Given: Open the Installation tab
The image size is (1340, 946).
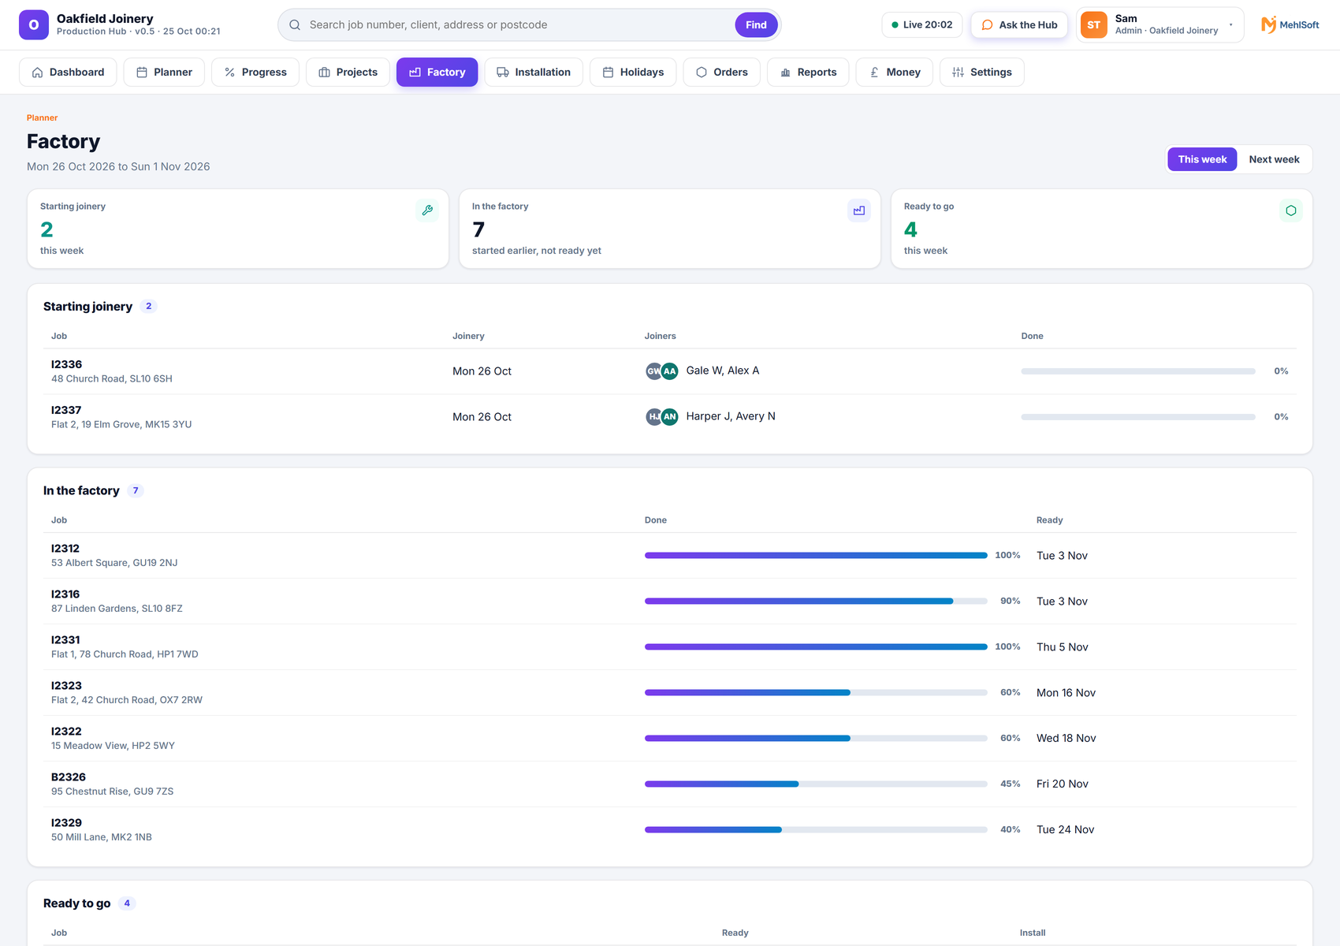Looking at the screenshot, I should tap(534, 72).
